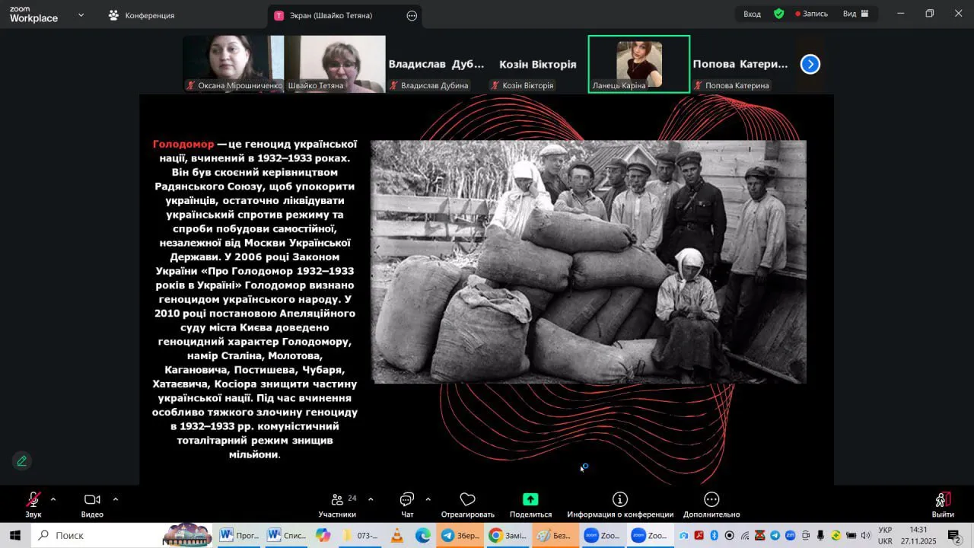Click the green annotation pencil icon
The width and height of the screenshot is (974, 548).
click(x=22, y=460)
